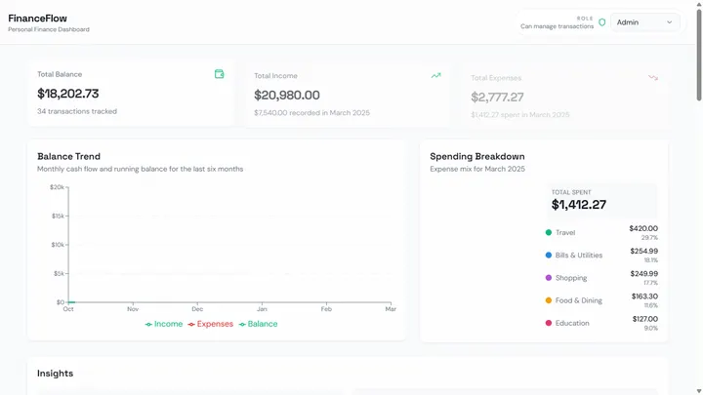Click the FinanceFlow app title
Screen dimensions: 703x395
[x=38, y=19]
